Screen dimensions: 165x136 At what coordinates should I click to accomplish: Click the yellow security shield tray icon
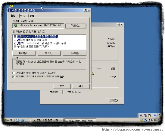pyautogui.click(x=142, y=120)
